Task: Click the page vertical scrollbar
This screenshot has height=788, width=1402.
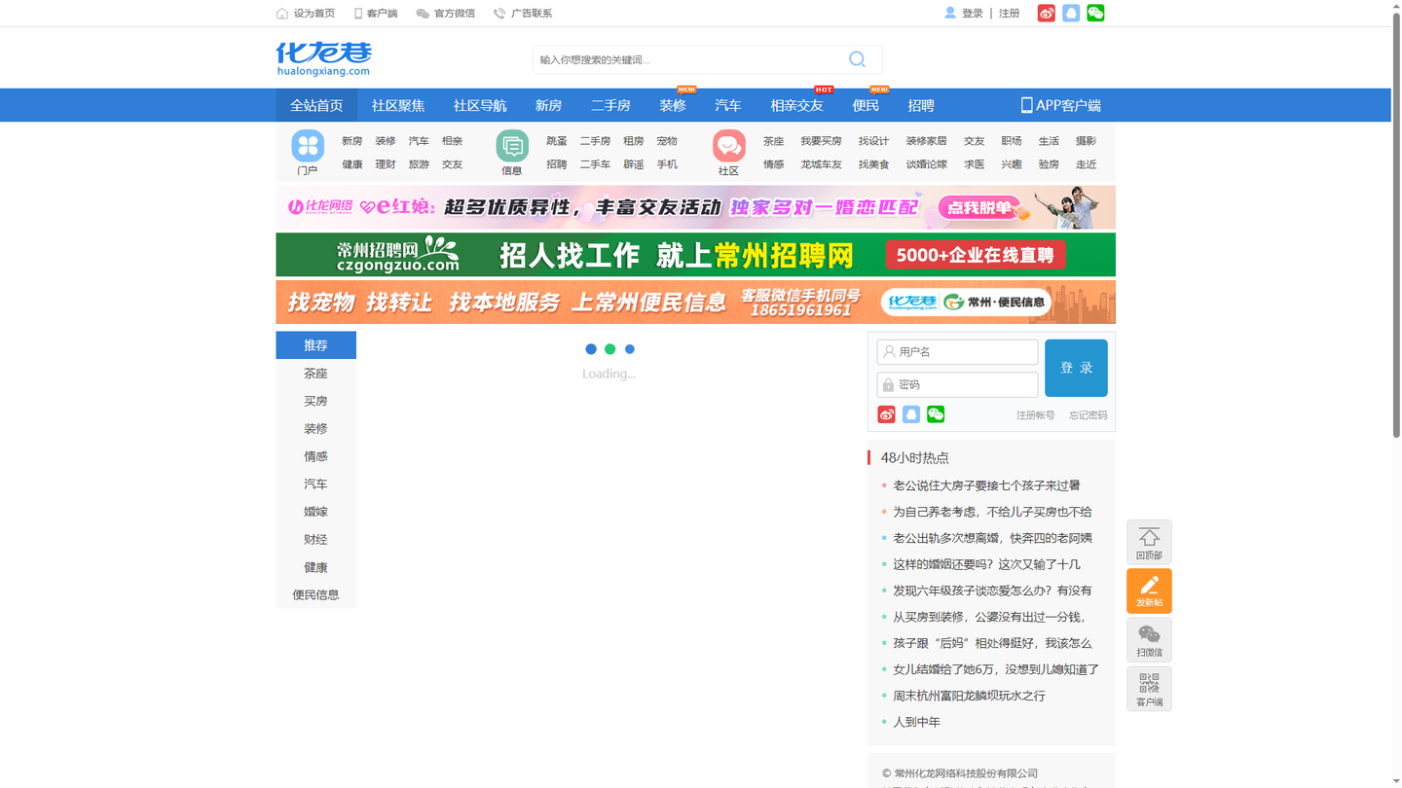Action: point(1396,224)
